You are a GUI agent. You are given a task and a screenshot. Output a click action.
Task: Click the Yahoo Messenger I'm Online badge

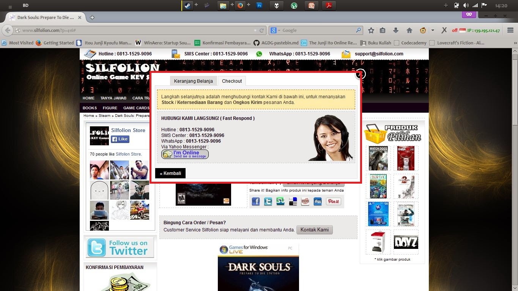pyautogui.click(x=185, y=154)
